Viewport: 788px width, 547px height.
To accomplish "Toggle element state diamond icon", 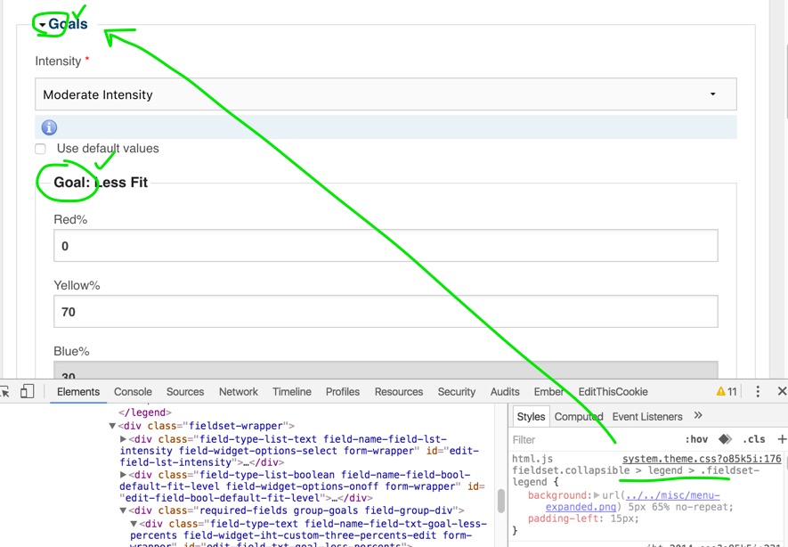I will 726,439.
